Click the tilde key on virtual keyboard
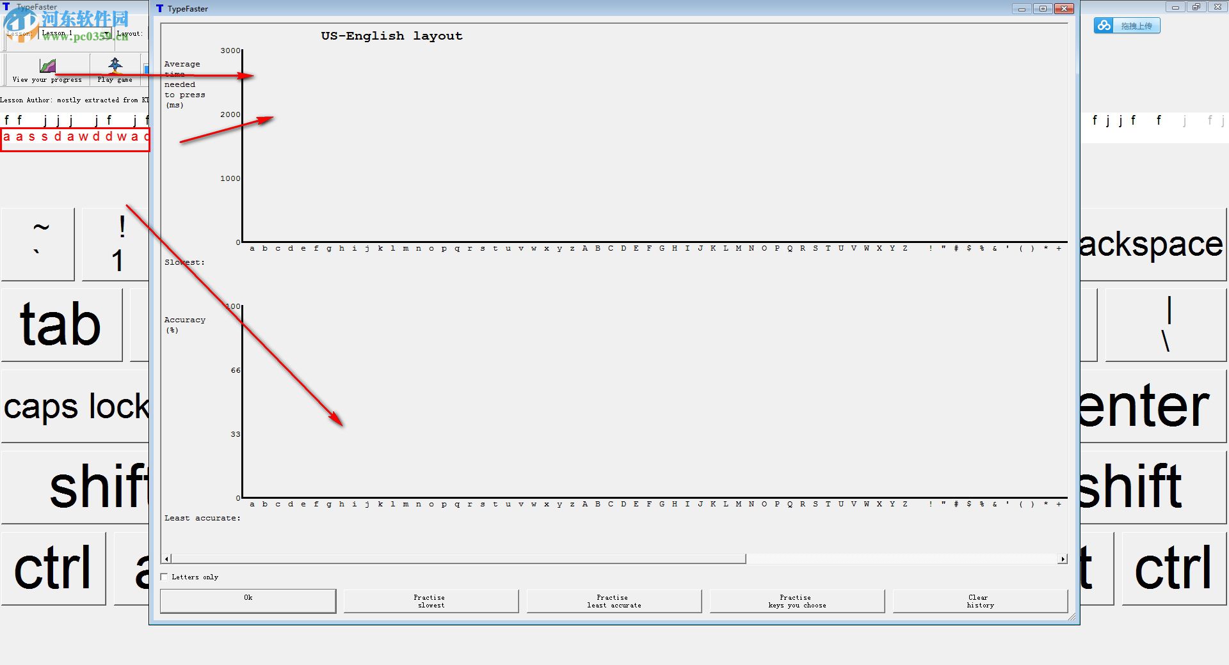The height and width of the screenshot is (665, 1229). [x=38, y=244]
